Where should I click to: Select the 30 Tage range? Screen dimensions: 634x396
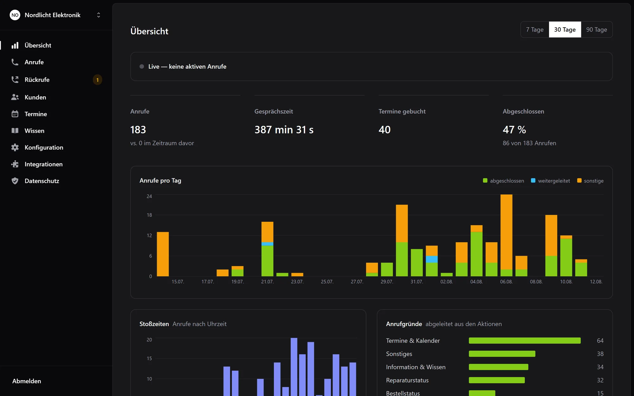[x=565, y=29]
